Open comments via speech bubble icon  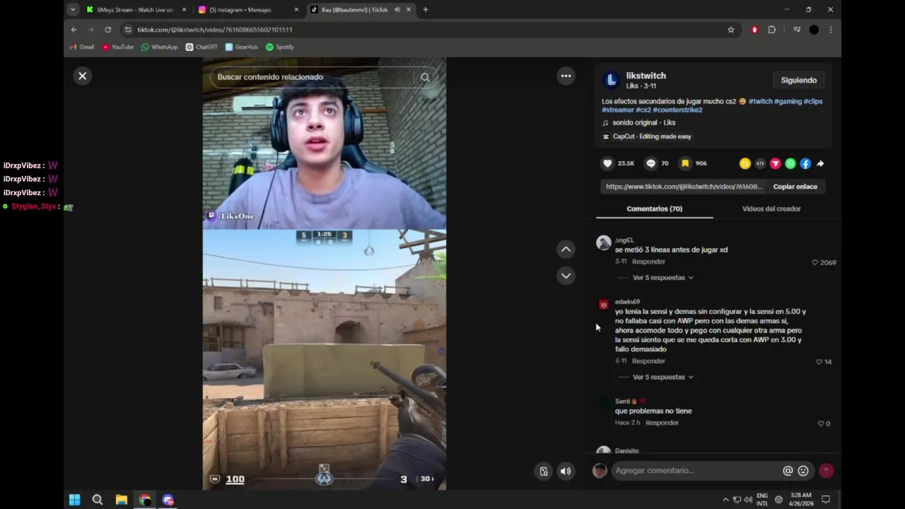pos(651,163)
